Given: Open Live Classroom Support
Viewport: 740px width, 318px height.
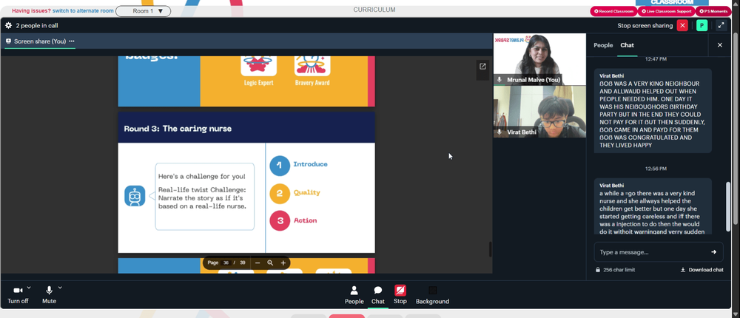Looking at the screenshot, I should click(x=666, y=11).
